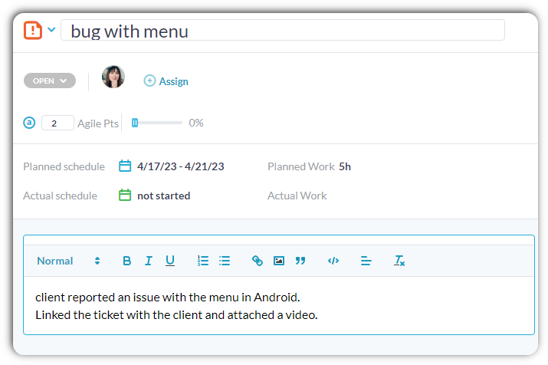This screenshot has height=365, width=548.
Task: Click the Assign link
Action: tap(166, 81)
